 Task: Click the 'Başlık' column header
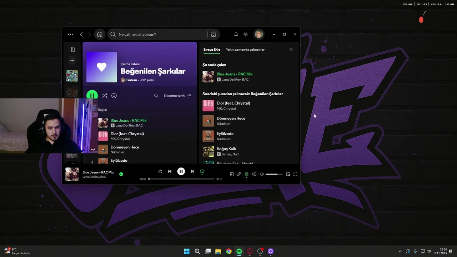[x=102, y=110]
